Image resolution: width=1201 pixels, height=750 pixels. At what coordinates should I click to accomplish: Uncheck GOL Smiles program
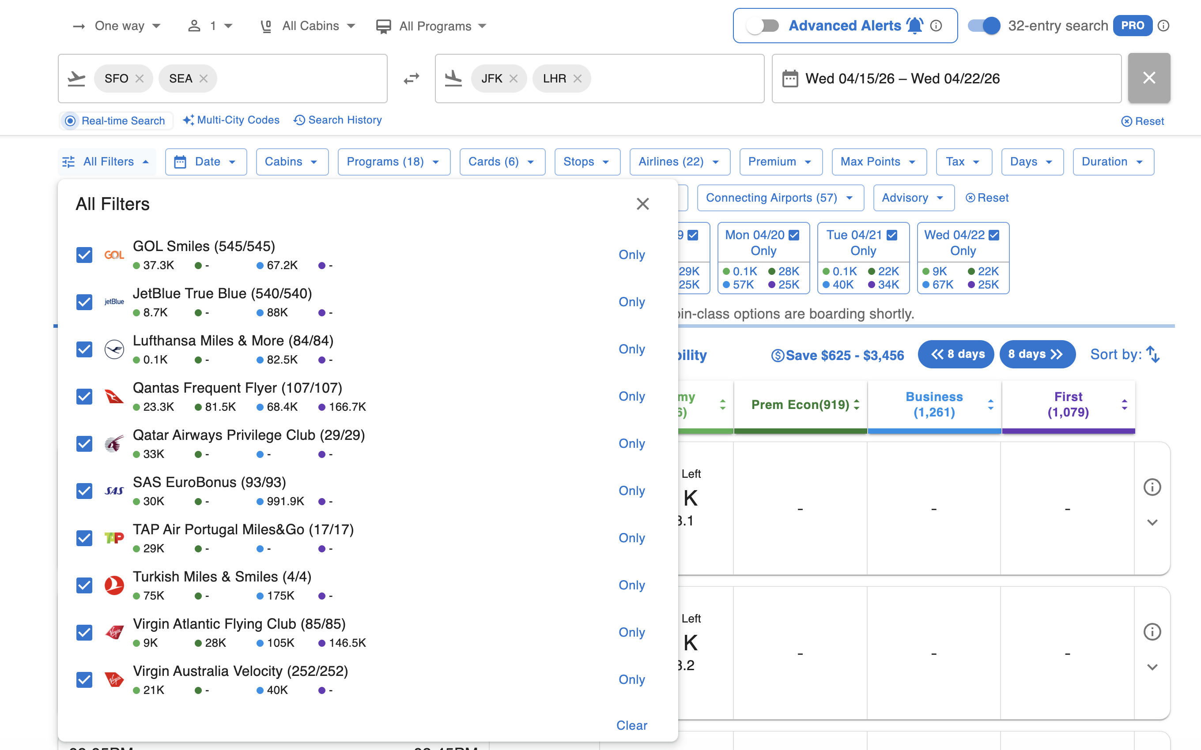84,255
